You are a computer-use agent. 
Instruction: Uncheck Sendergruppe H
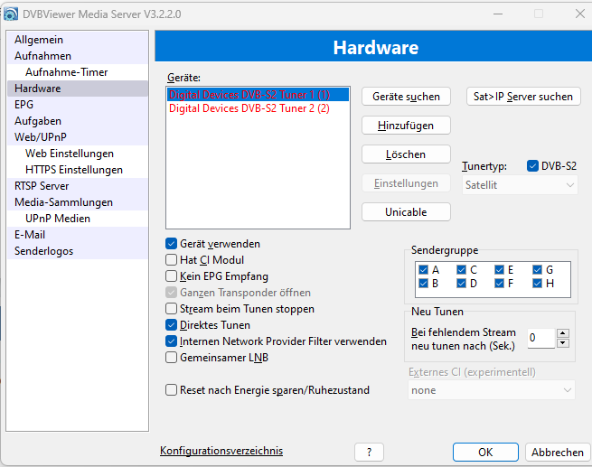[537, 284]
